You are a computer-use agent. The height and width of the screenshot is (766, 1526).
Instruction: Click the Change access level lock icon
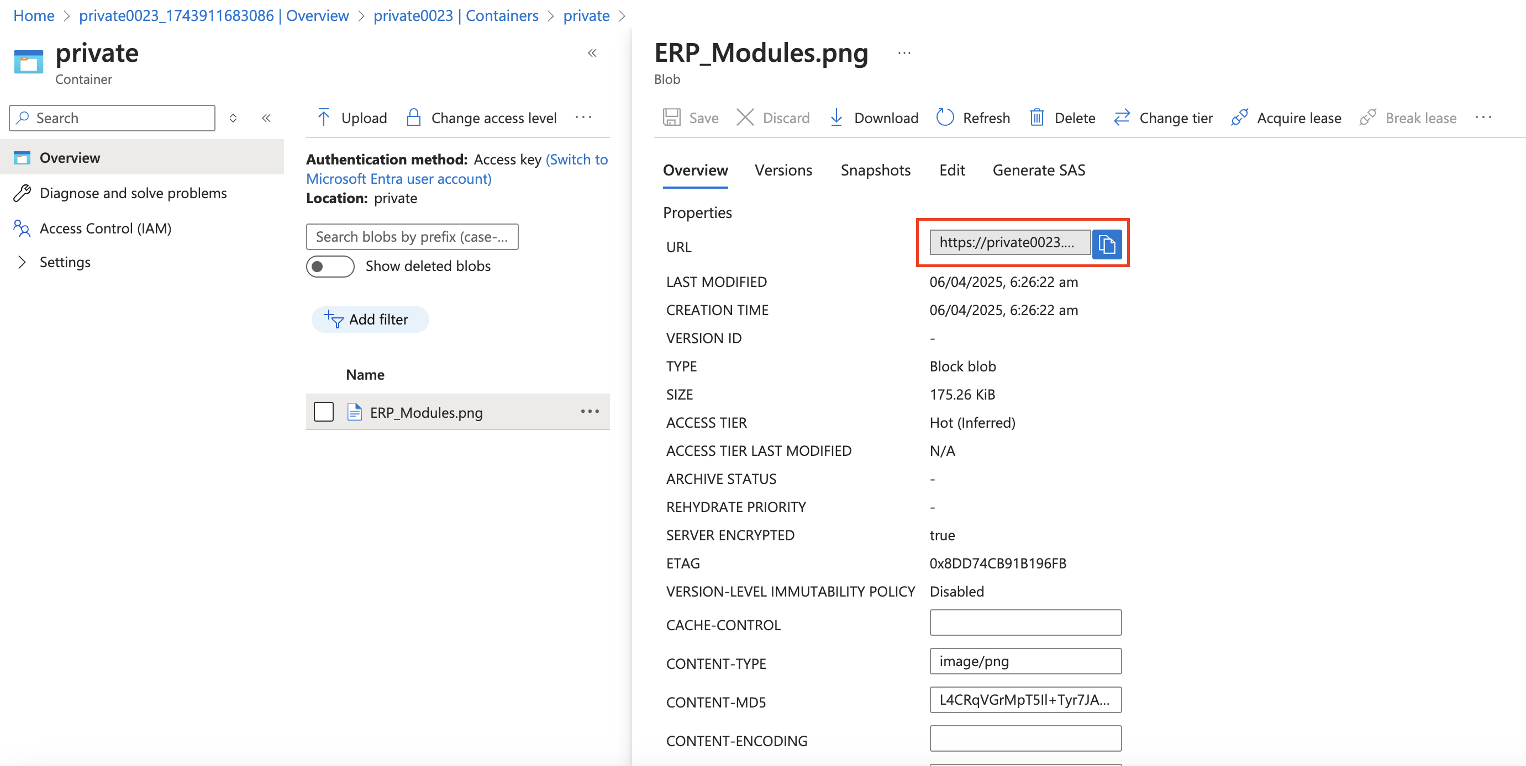coord(413,118)
